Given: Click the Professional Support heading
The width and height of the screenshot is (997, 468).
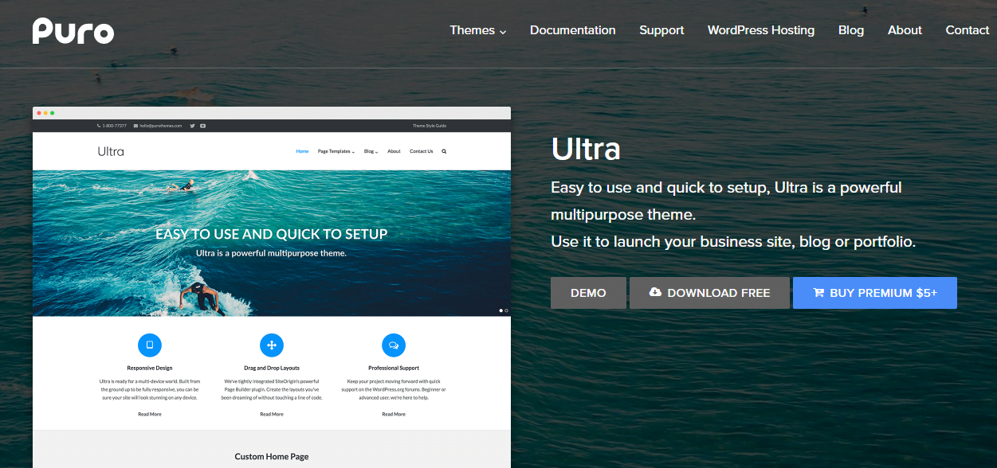Looking at the screenshot, I should tap(394, 368).
